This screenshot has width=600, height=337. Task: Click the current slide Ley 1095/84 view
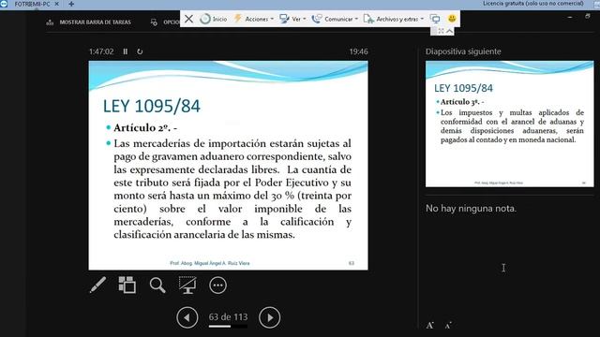228,166
